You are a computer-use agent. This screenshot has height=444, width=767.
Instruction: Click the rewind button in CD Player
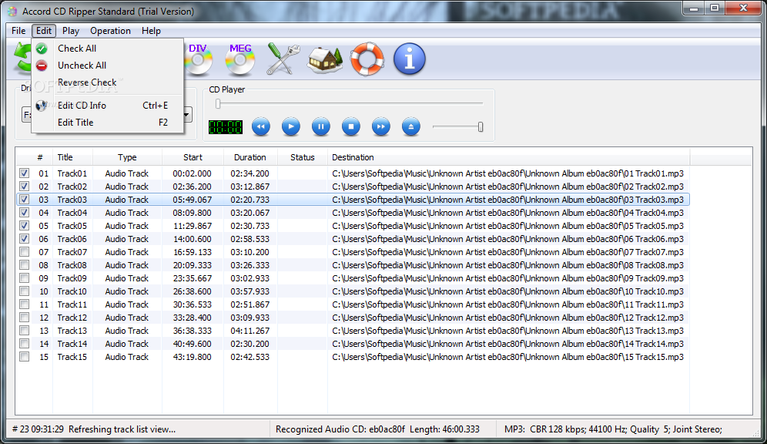click(261, 126)
